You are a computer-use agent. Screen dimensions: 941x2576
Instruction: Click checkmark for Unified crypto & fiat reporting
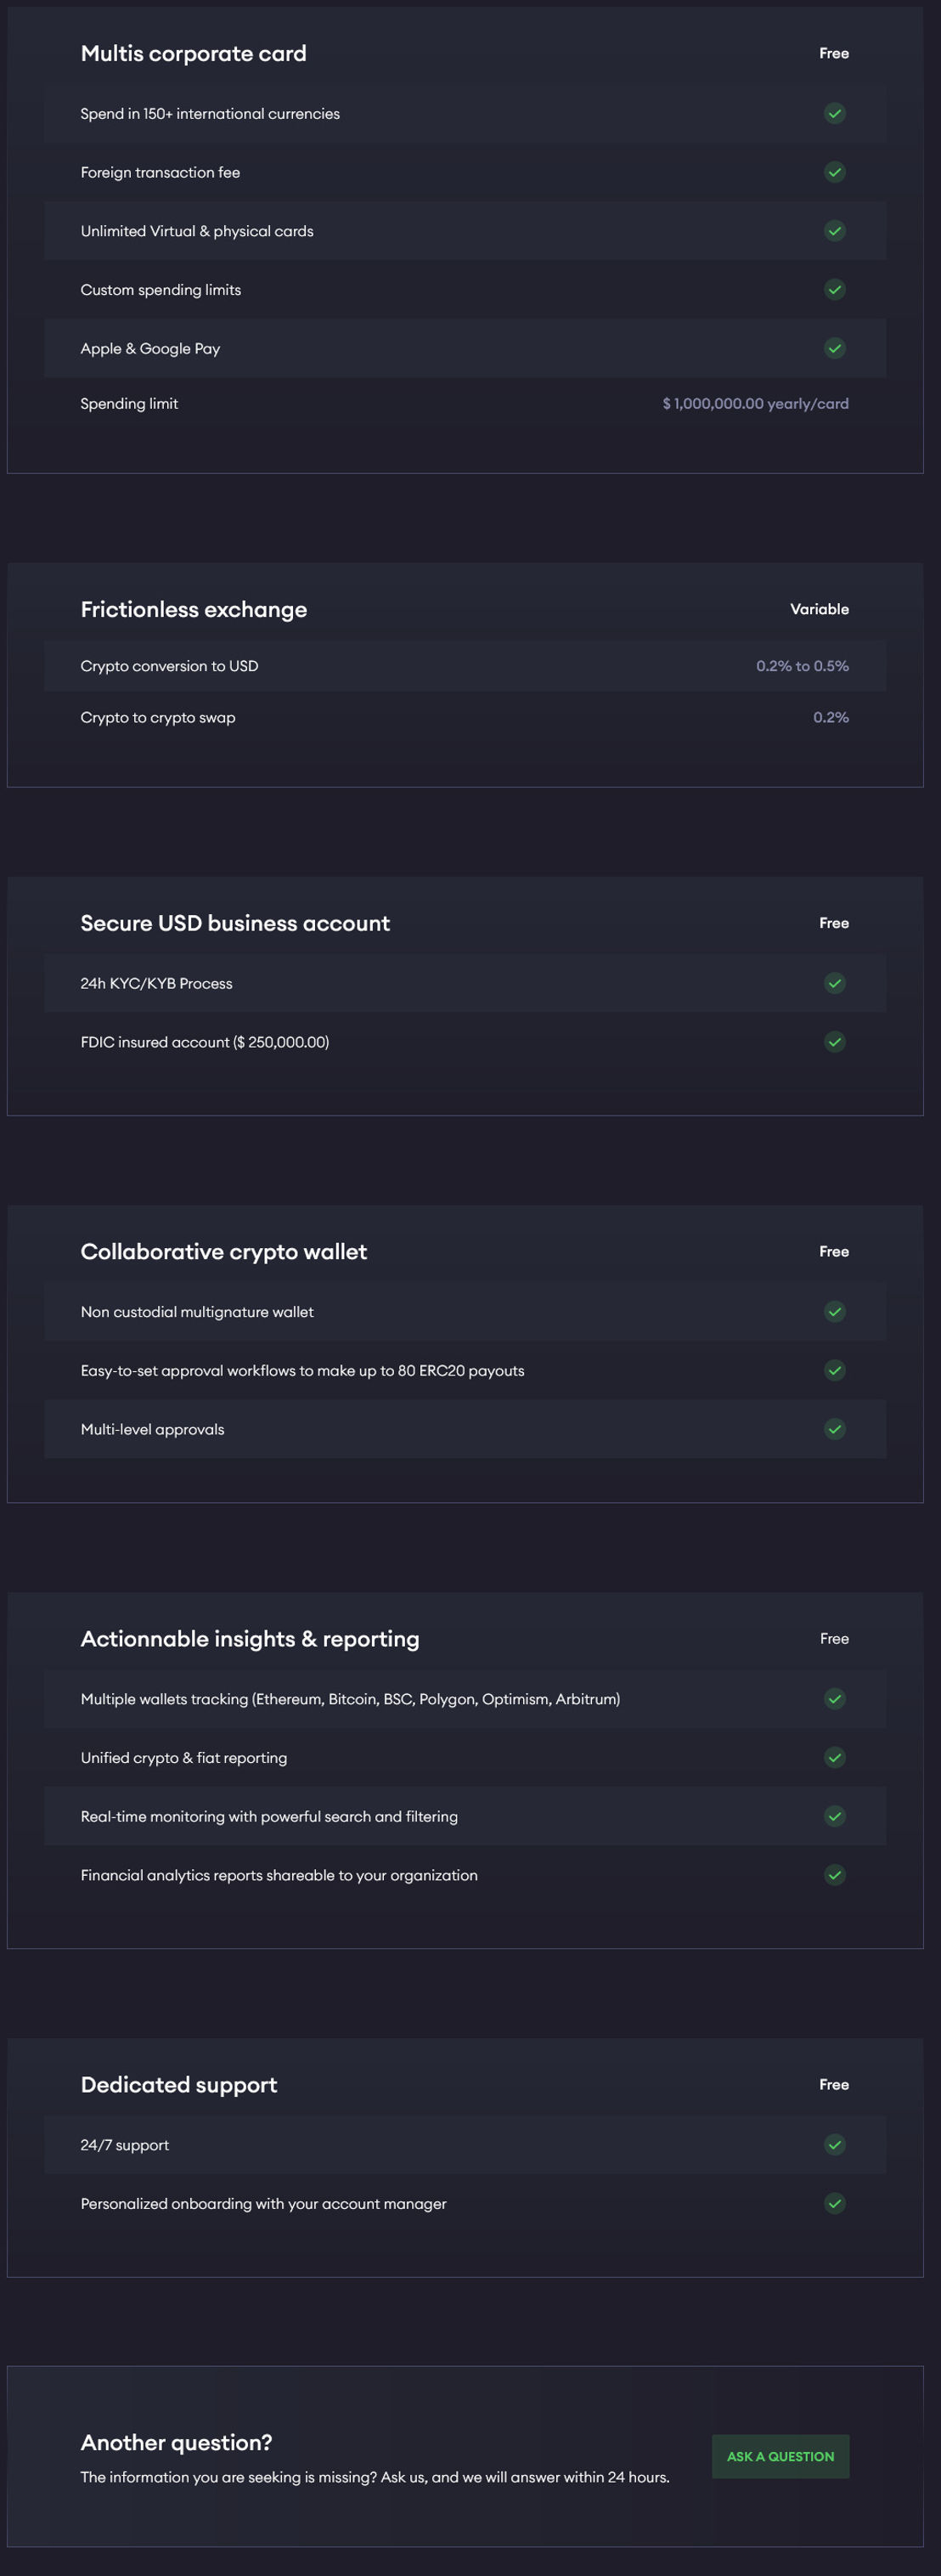[835, 1757]
